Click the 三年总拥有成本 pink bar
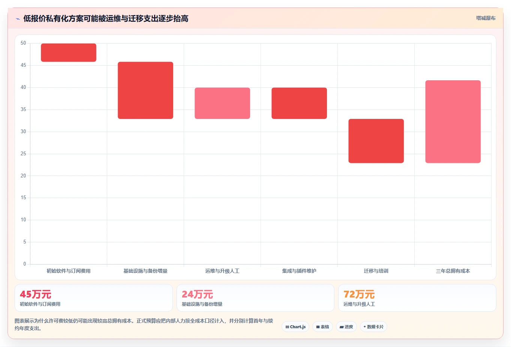The height and width of the screenshot is (347, 511). [x=453, y=122]
